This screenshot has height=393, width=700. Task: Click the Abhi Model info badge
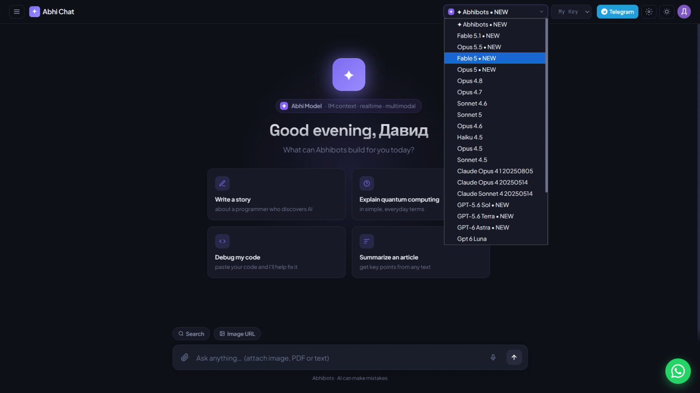348,106
